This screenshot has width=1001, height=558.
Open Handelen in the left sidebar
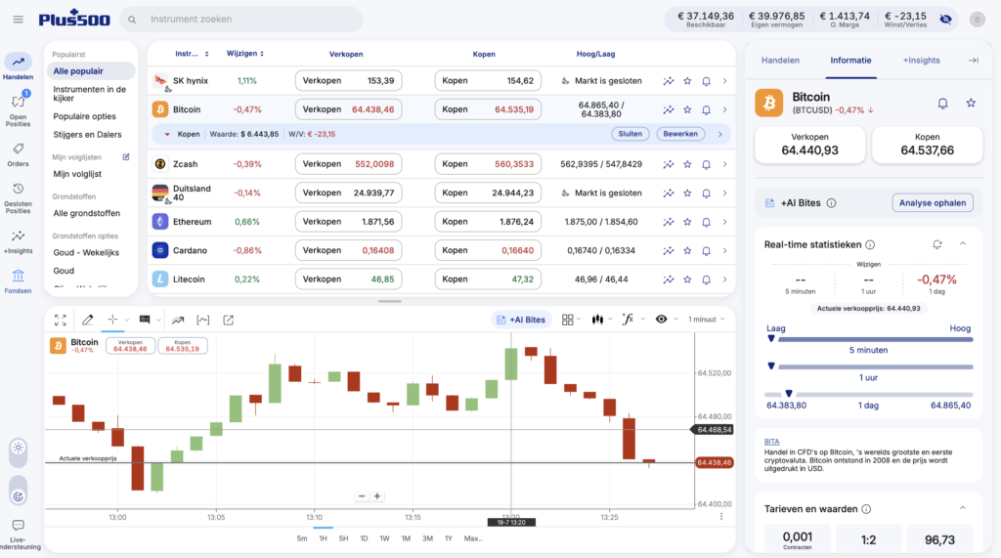tap(18, 67)
